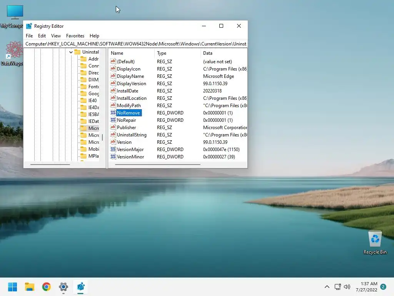Click the VersionMajor DWORD binary icon
394x296 pixels.
[x=113, y=149]
